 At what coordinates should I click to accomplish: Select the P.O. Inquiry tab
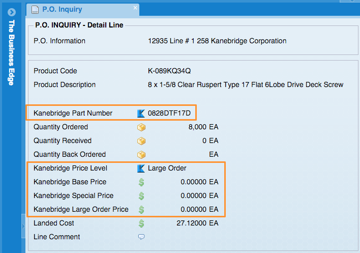point(83,10)
